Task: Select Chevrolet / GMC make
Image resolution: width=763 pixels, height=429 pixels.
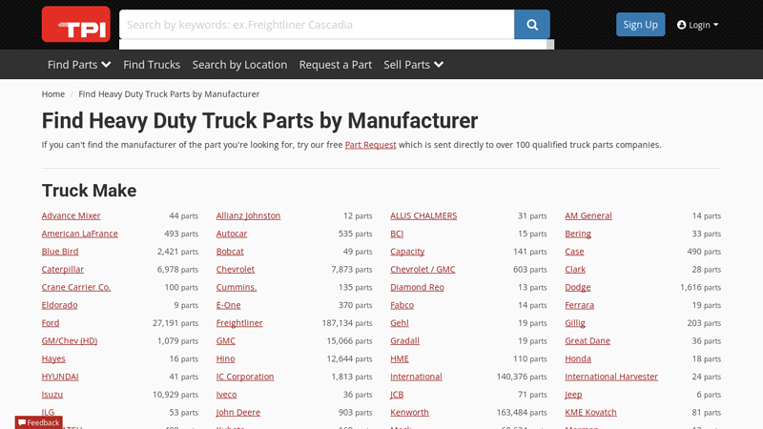Action: click(x=423, y=270)
